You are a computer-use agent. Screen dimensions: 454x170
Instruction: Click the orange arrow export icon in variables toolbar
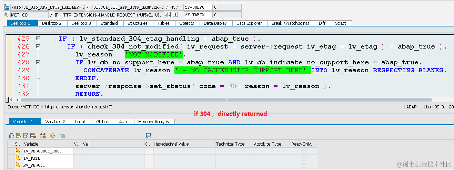tap(52, 136)
